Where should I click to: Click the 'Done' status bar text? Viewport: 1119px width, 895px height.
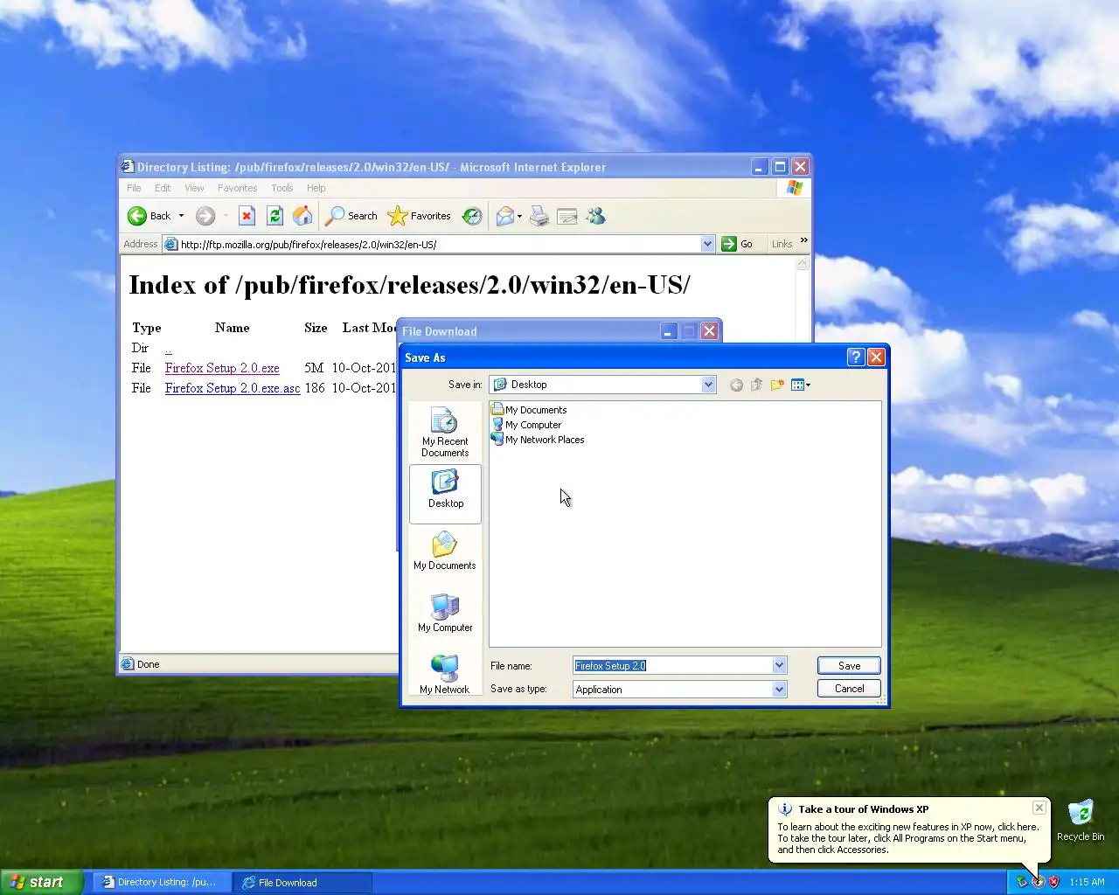pos(148,664)
